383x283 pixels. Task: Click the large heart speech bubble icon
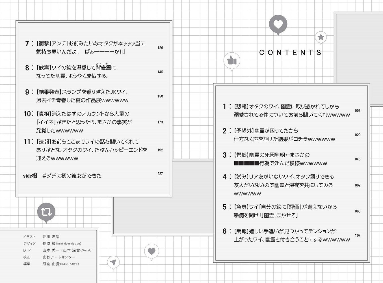point(278,25)
